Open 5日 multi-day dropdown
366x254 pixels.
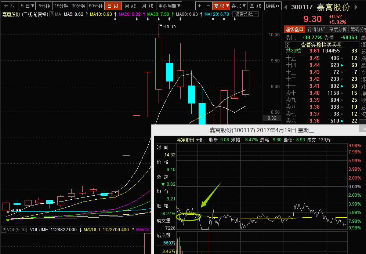click(x=27, y=6)
